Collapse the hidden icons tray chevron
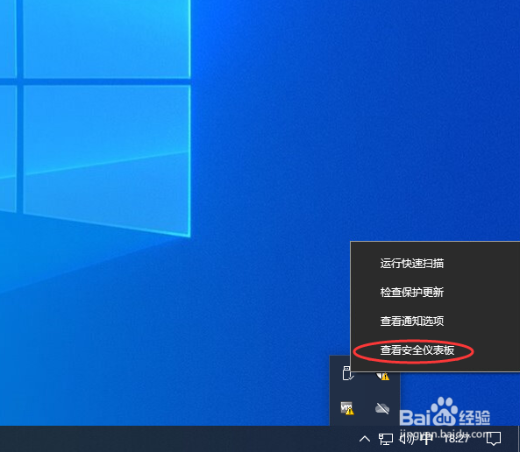The width and height of the screenshot is (520, 452). (x=365, y=439)
